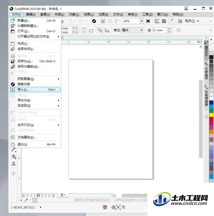Open the Open... menu entry (Ctrl+O)
The height and width of the screenshot is (216, 214).
tap(36, 31)
